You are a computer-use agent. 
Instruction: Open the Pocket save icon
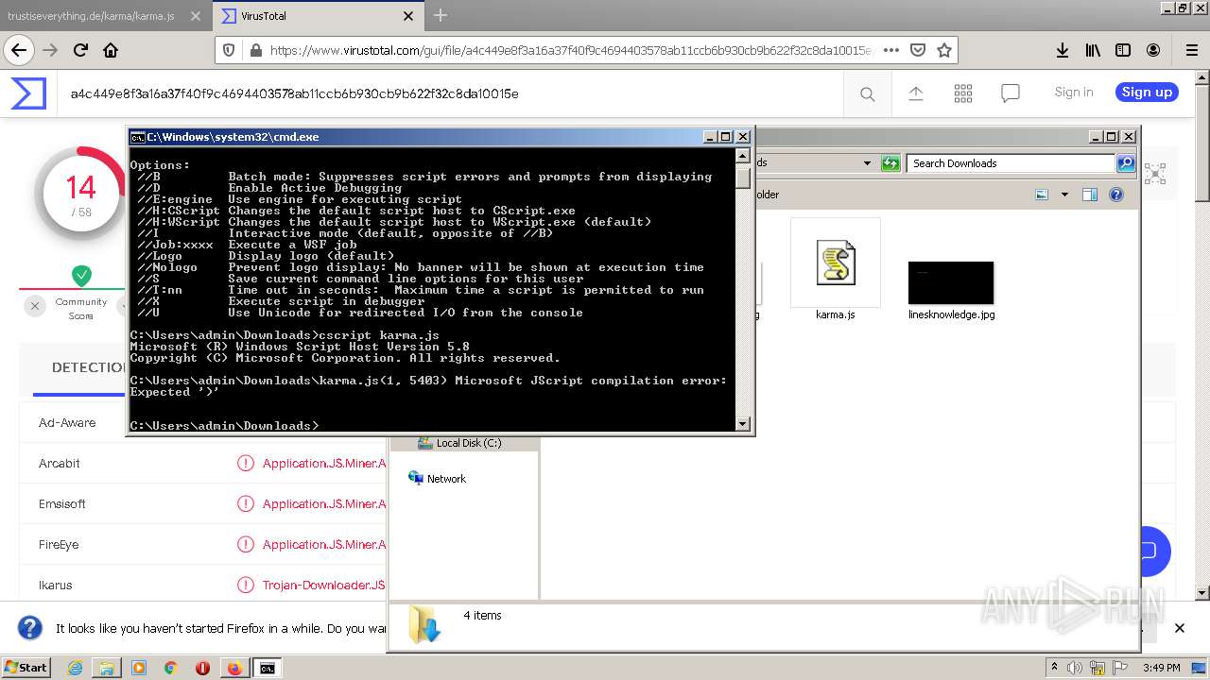click(x=917, y=50)
